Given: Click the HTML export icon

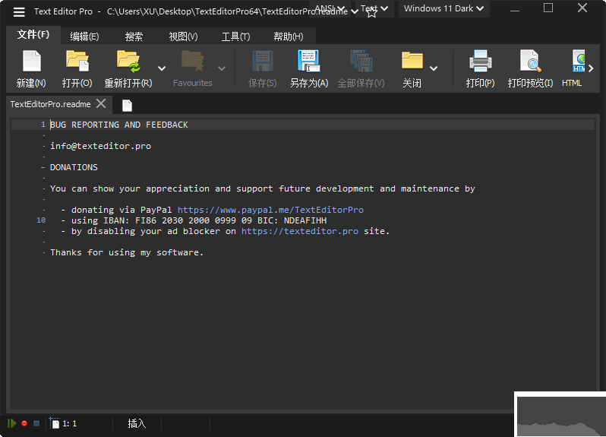Looking at the screenshot, I should 579,62.
